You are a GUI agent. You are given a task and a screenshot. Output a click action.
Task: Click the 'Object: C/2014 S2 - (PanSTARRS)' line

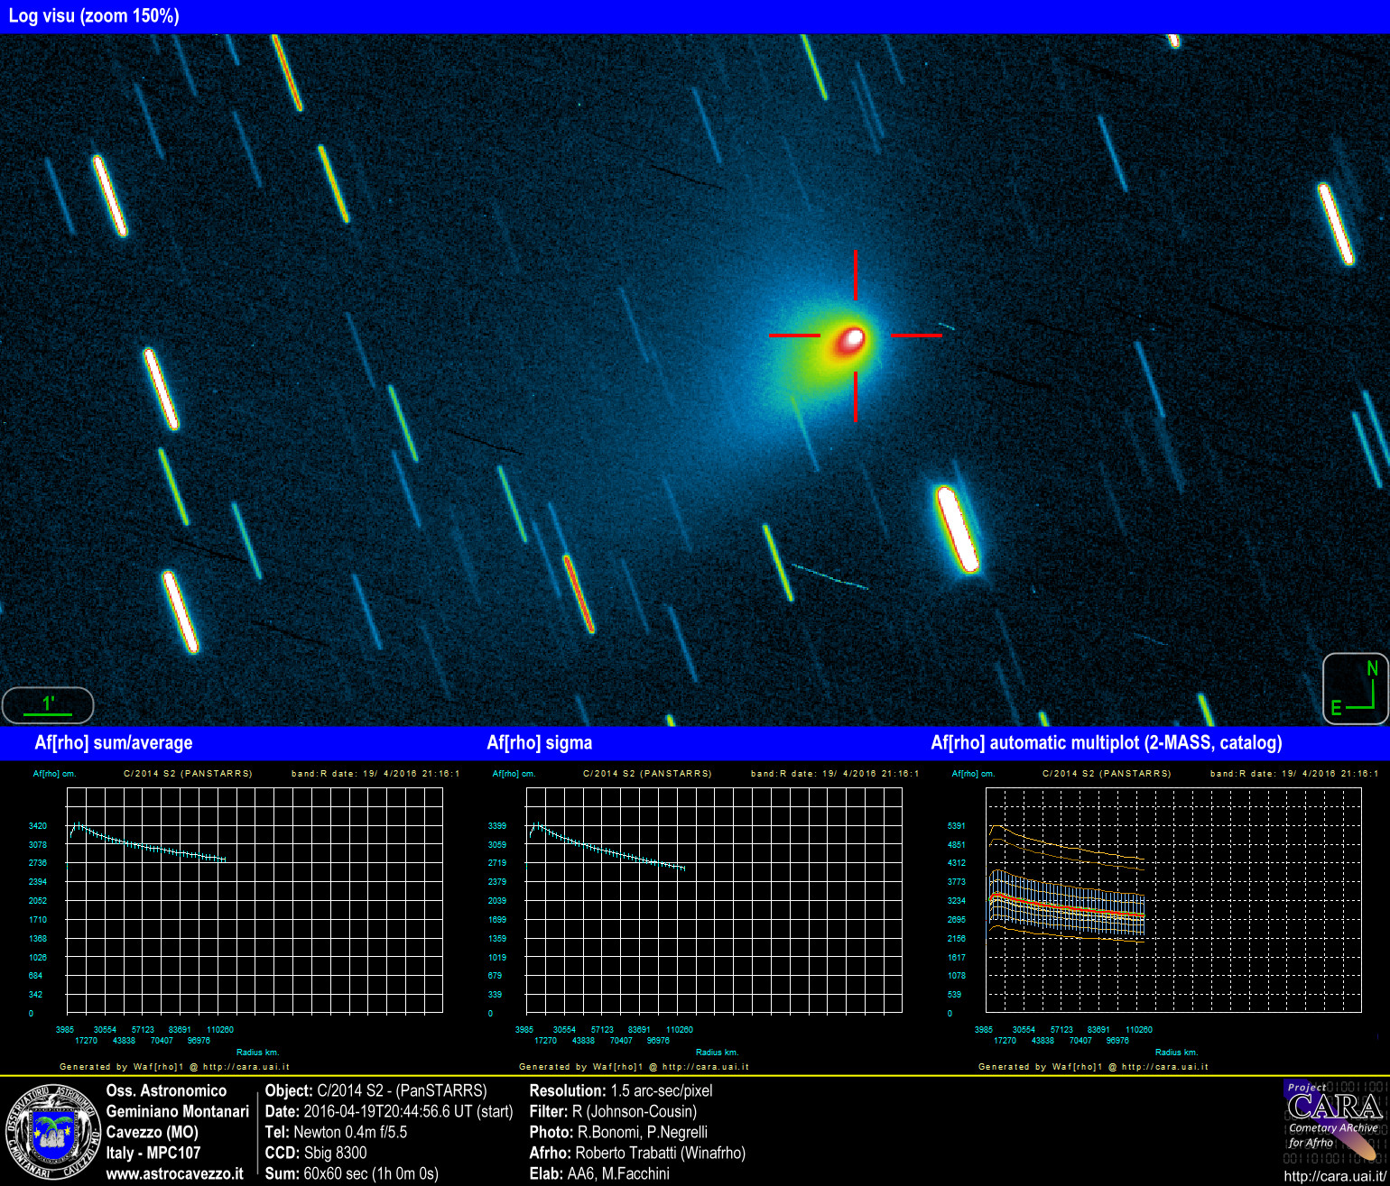click(375, 1090)
